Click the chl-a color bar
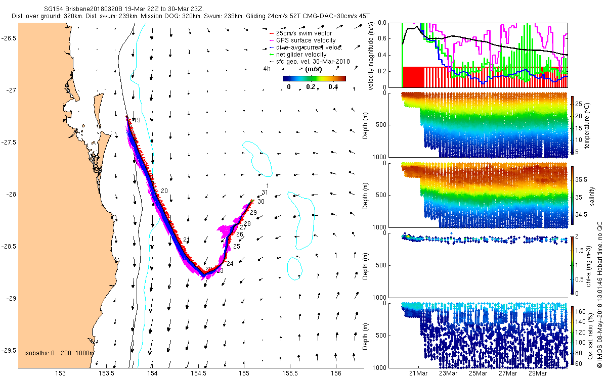 572,265
